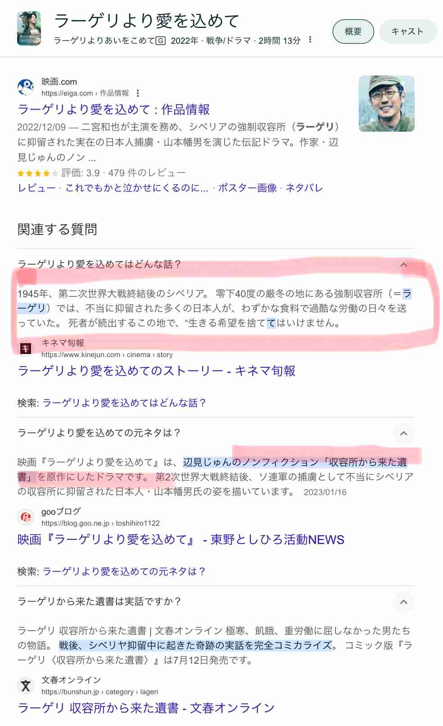443x726 pixels.
Task: Collapse the 元ネタは？ question chevron
Action: pyautogui.click(x=403, y=433)
